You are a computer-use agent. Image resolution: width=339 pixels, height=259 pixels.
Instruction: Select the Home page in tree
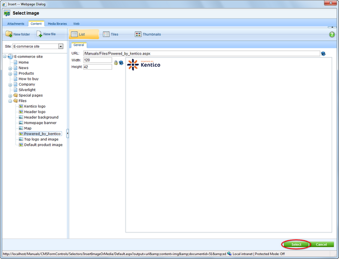coord(23,62)
